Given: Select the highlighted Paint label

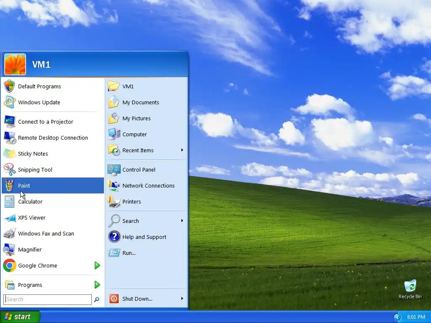Looking at the screenshot, I should [x=24, y=185].
